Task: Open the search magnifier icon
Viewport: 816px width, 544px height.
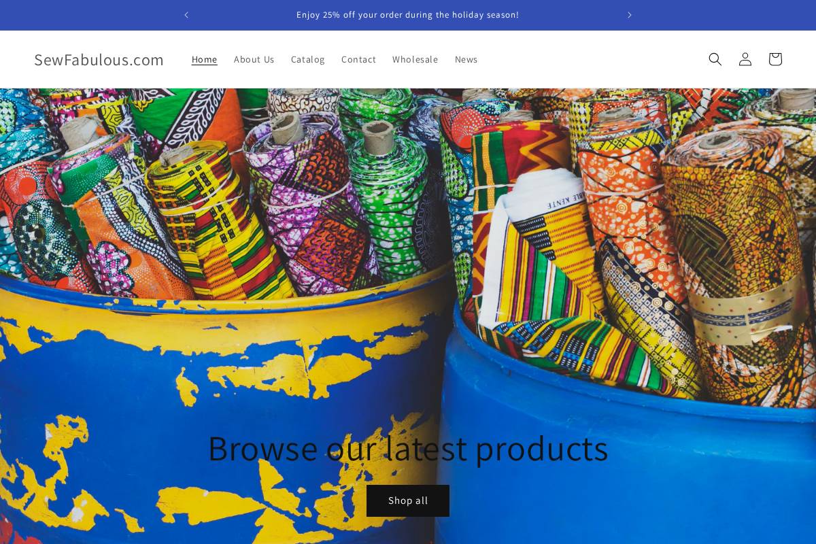Action: pyautogui.click(x=715, y=59)
